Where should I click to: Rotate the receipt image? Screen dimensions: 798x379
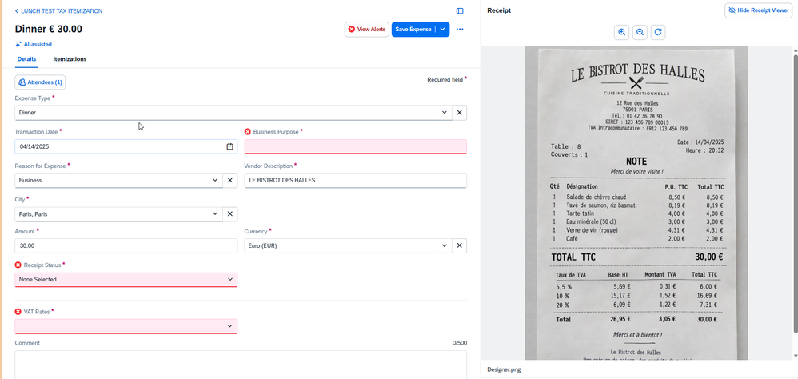[x=658, y=32]
